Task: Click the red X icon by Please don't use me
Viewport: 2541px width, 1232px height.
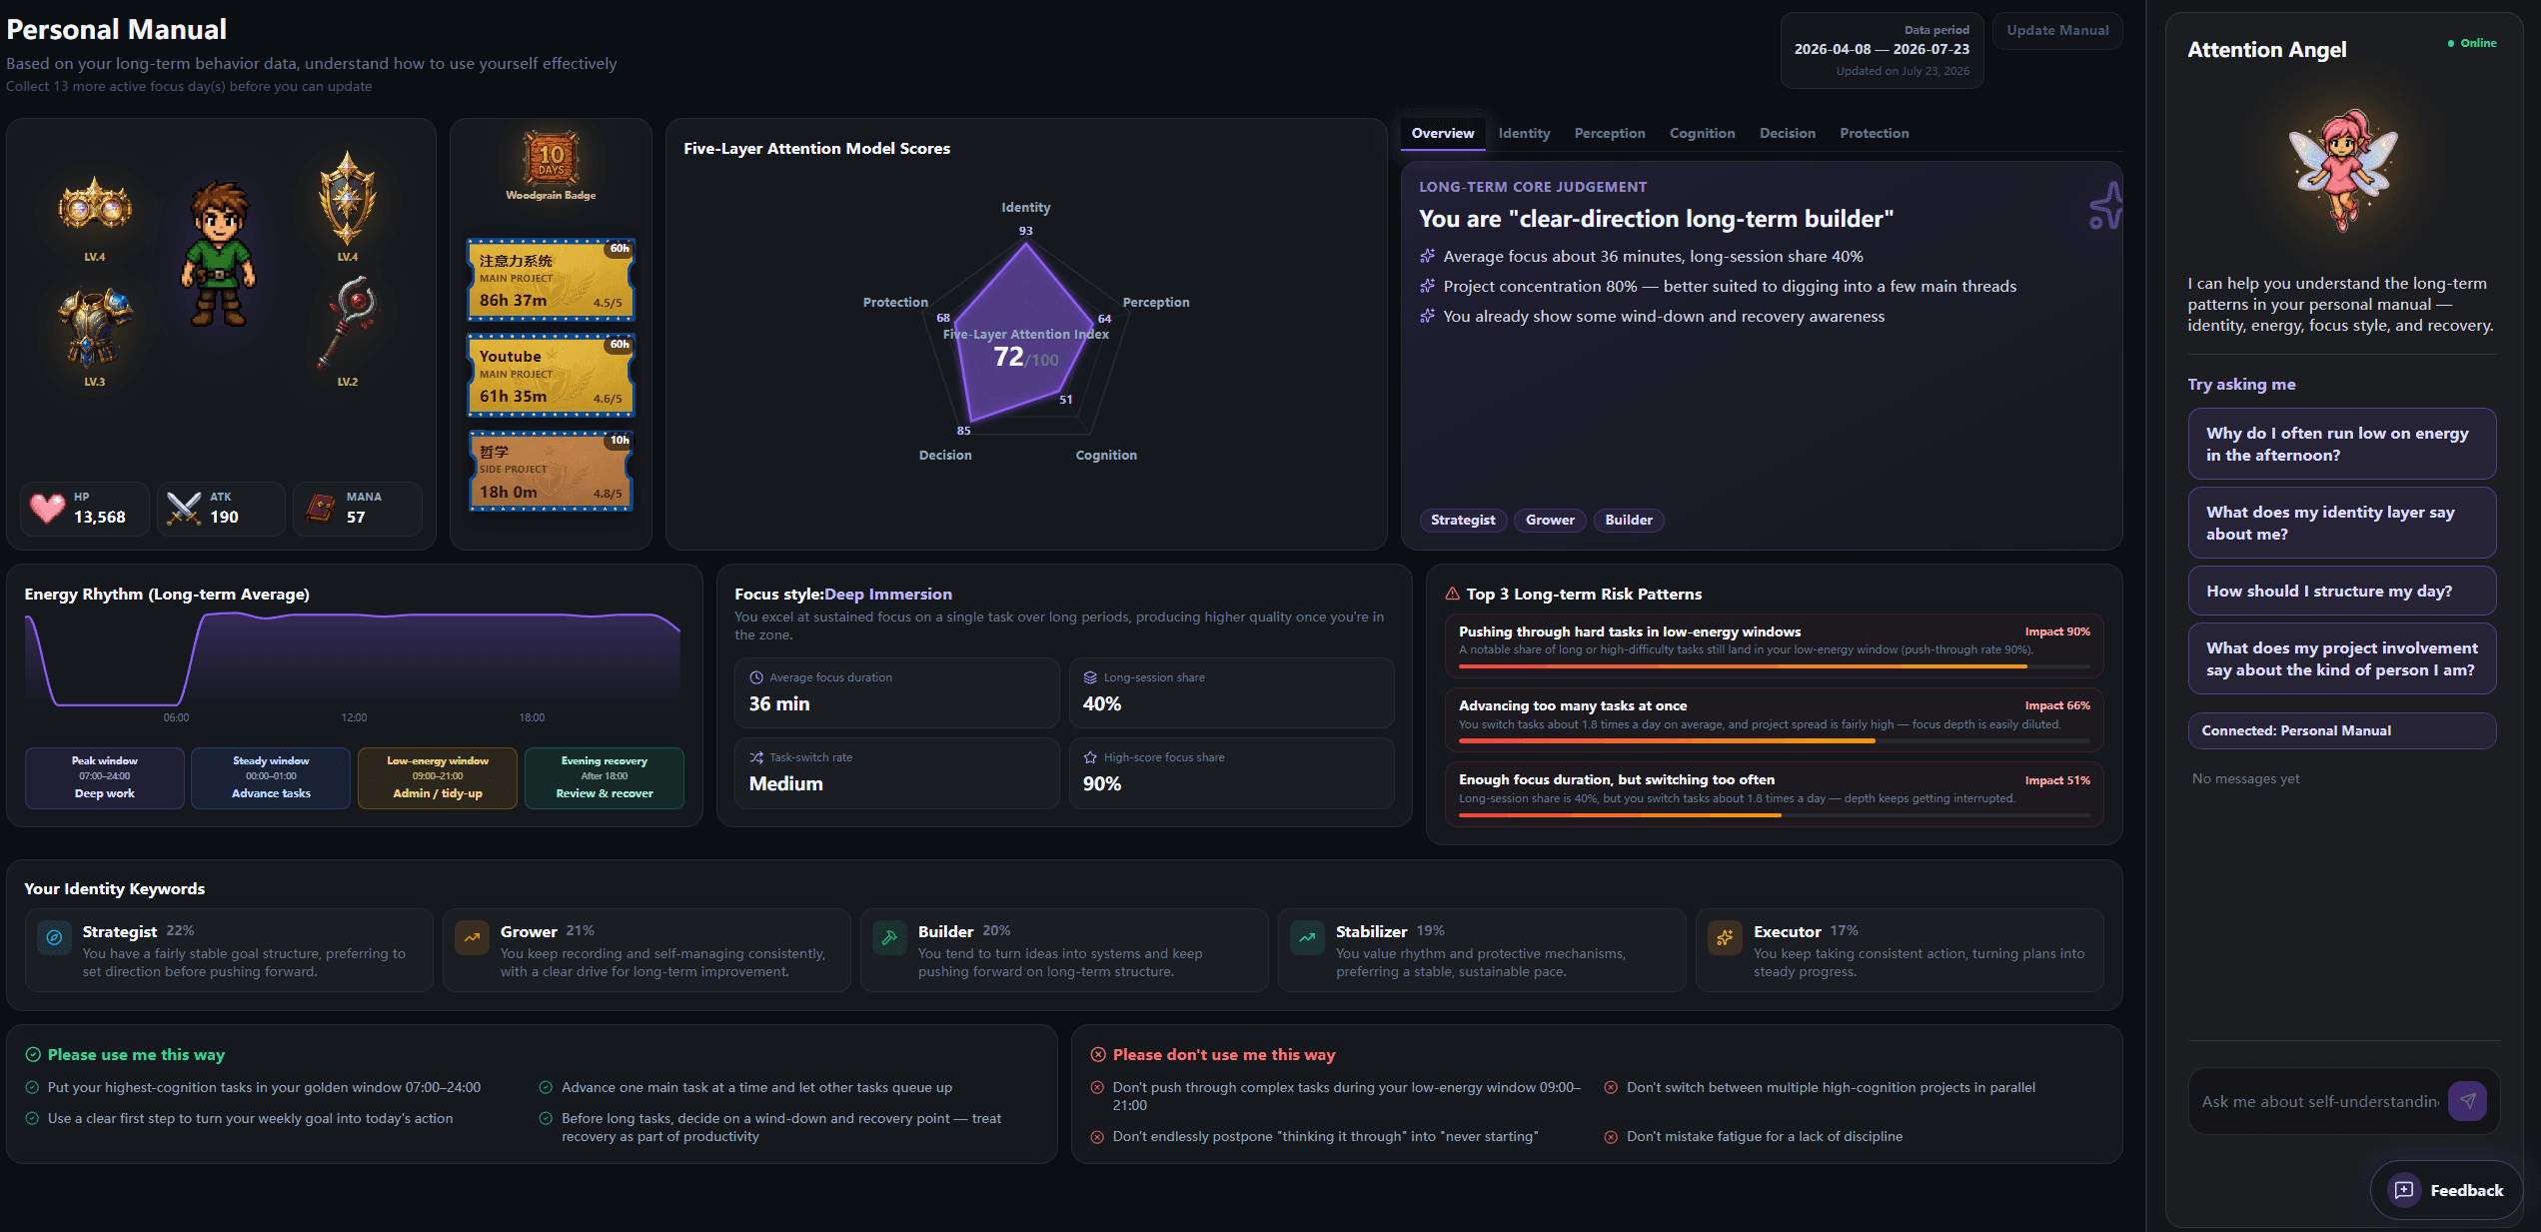Action: pyautogui.click(x=1098, y=1054)
